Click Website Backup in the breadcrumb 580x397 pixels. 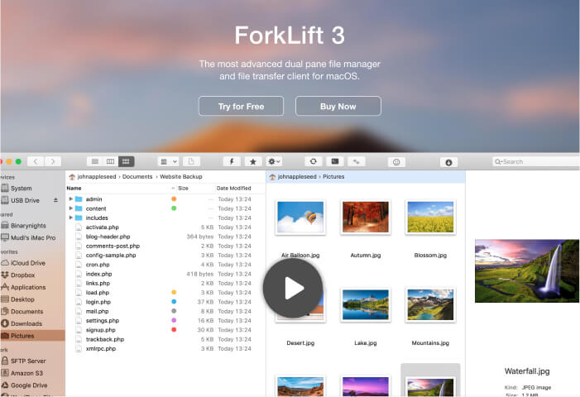coord(181,177)
